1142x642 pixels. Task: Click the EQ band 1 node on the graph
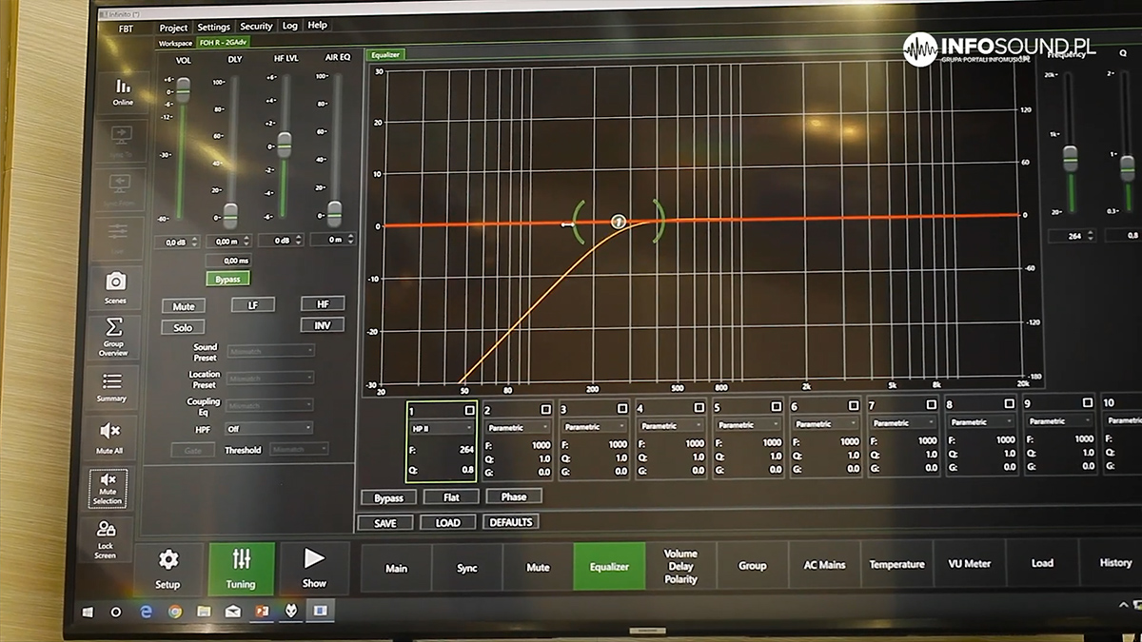(x=619, y=222)
